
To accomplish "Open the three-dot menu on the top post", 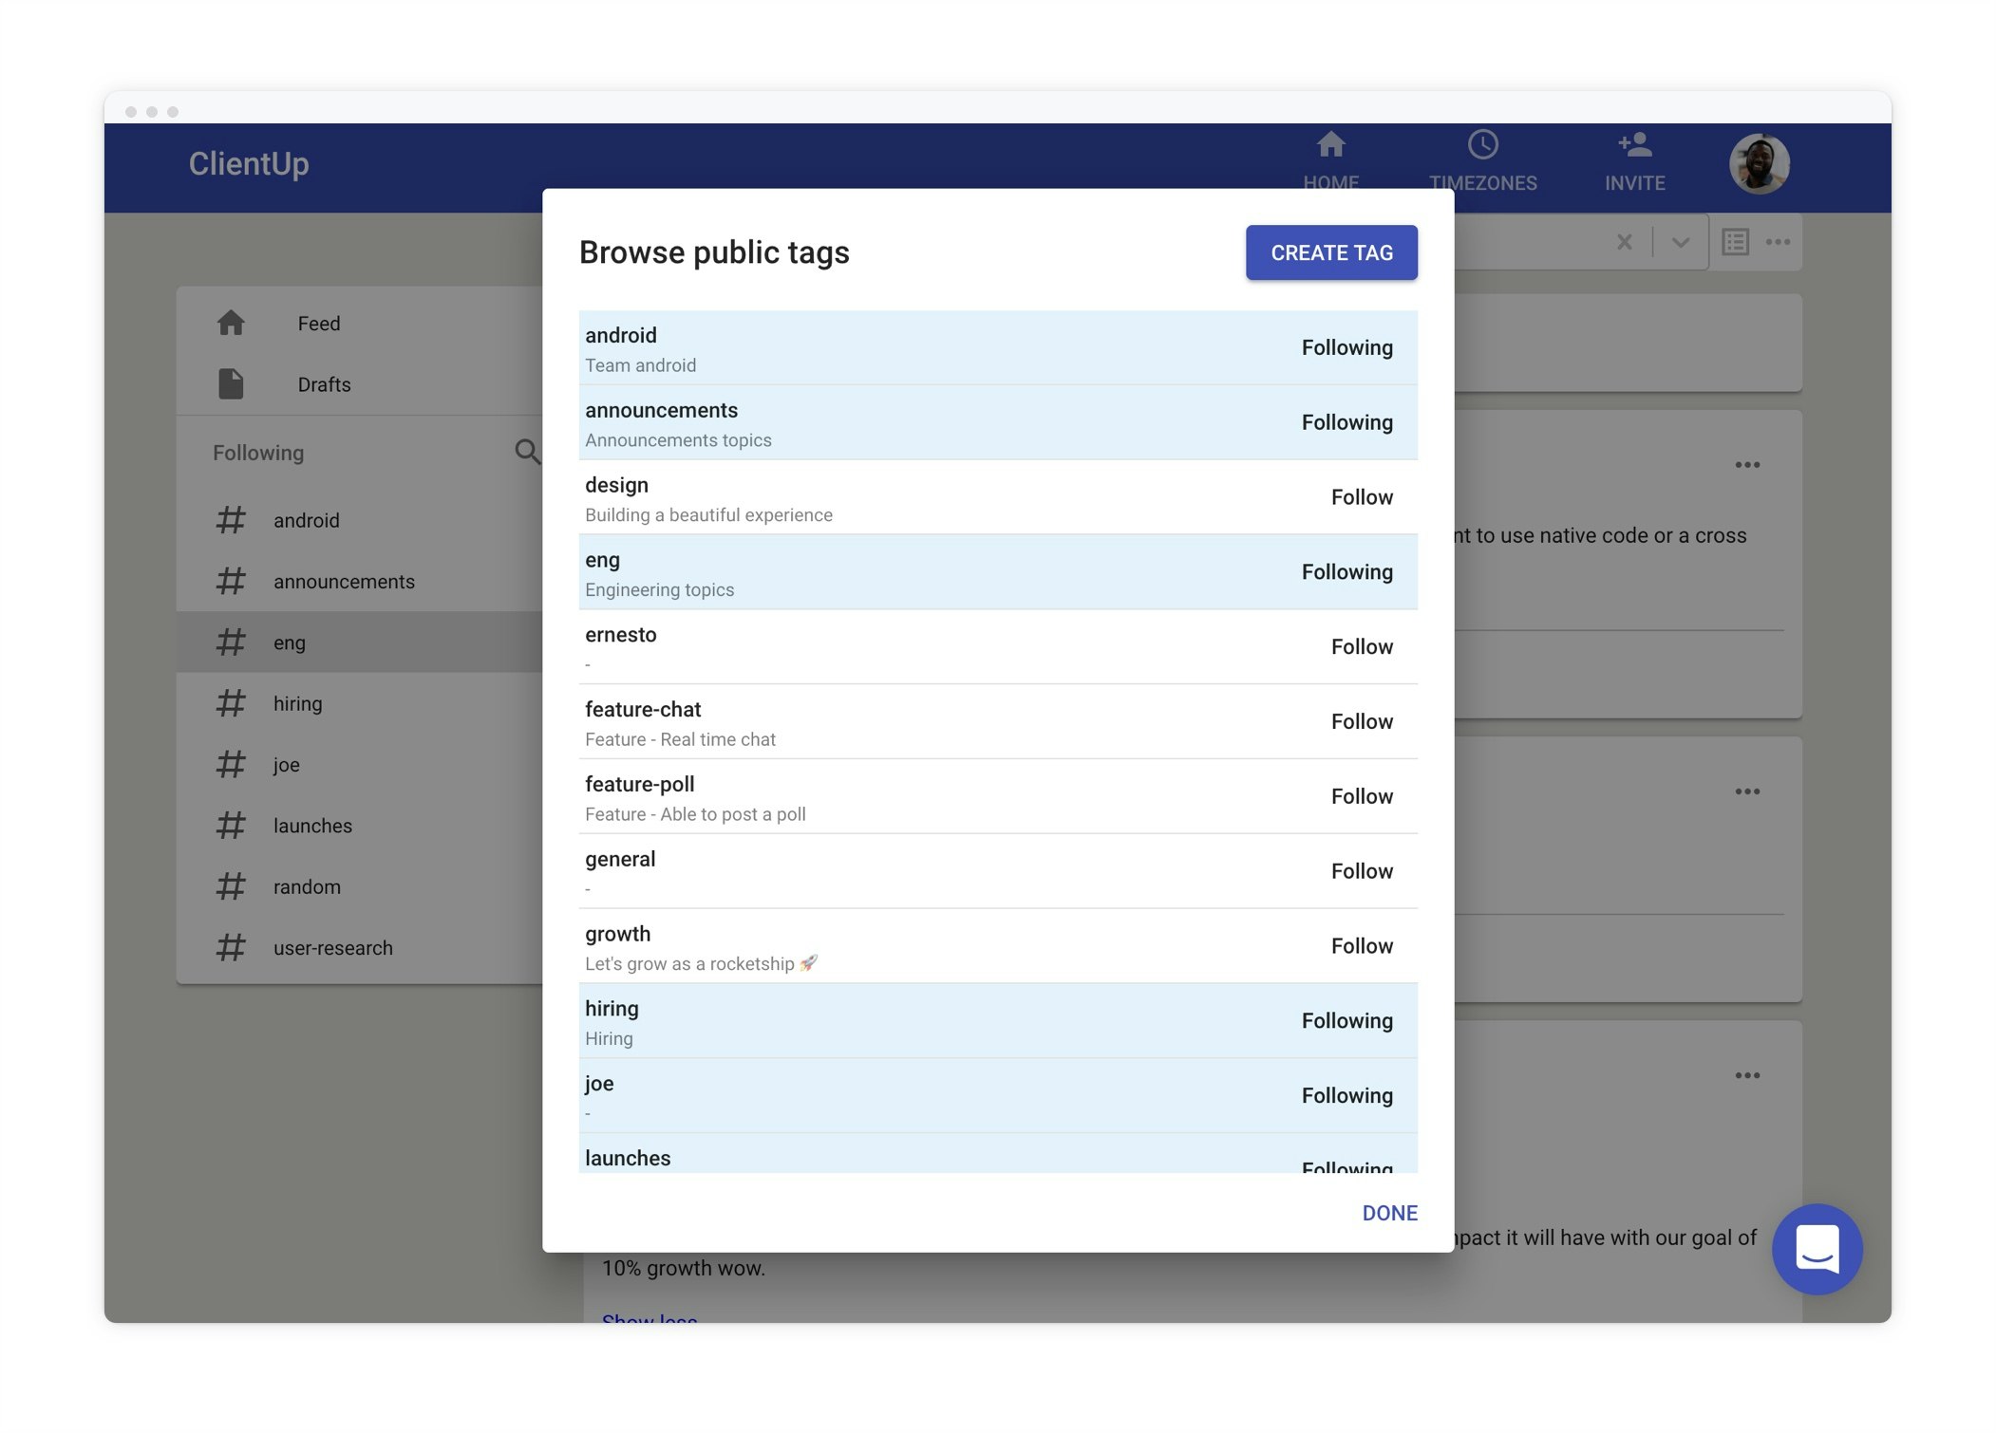I will point(1747,464).
